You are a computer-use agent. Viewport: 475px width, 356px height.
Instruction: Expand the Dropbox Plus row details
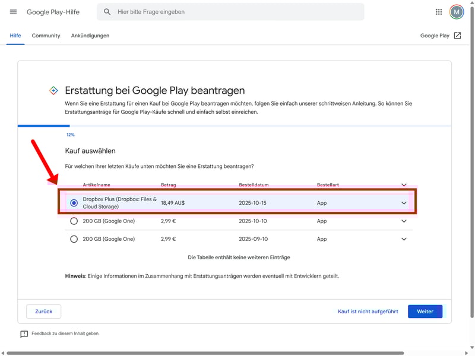(404, 203)
